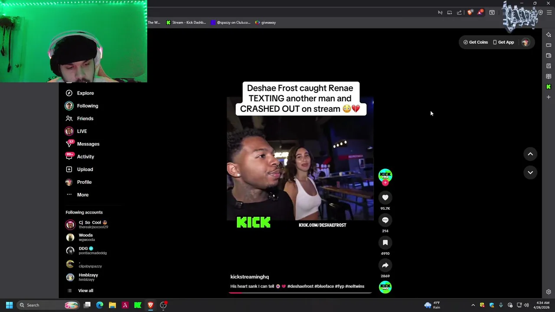Open volume control in system tray
Image resolution: width=555 pixels, height=312 pixels.
tap(526, 305)
